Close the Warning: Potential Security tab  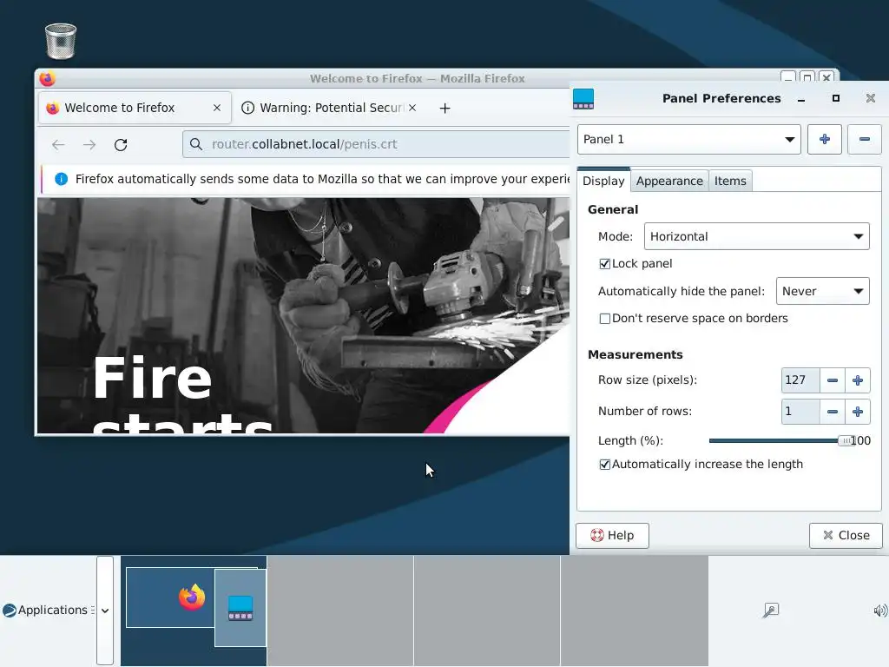point(412,108)
